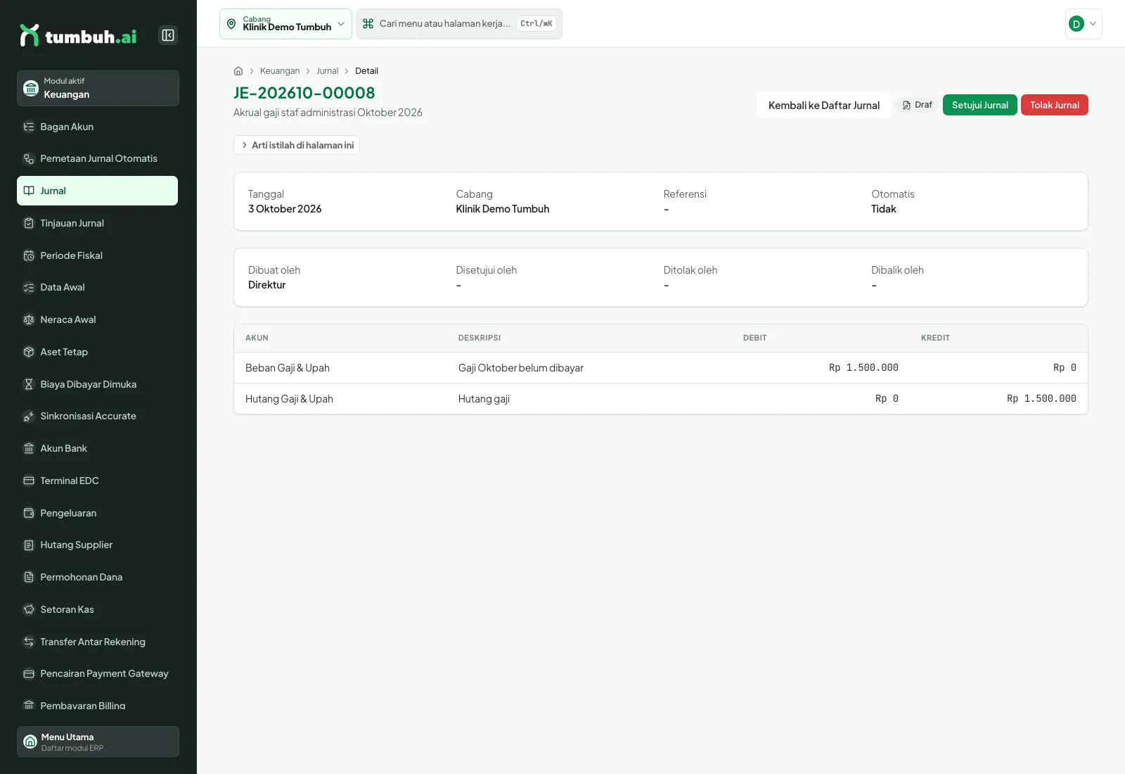Click the Aset Tetap box icon
Screen dimensions: 1125x774
[29, 352]
